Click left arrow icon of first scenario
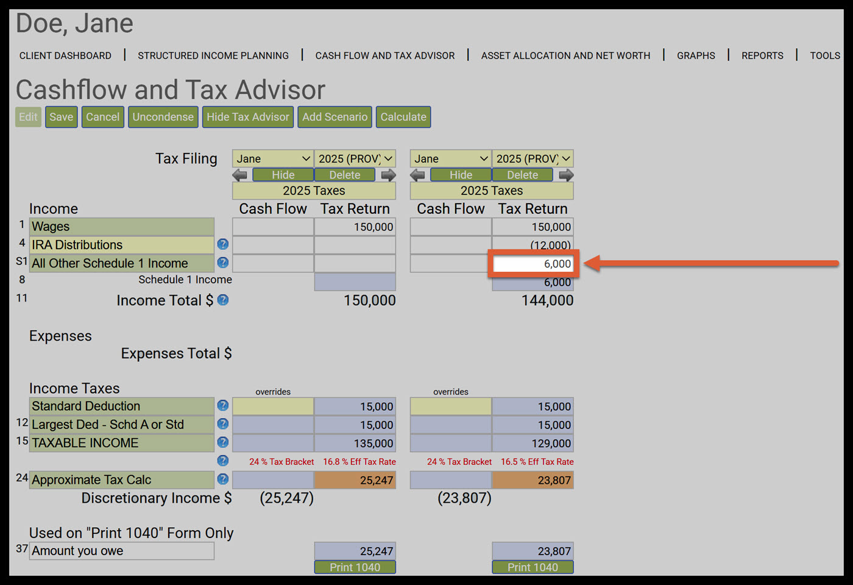Image resolution: width=853 pixels, height=585 pixels. pyautogui.click(x=240, y=175)
